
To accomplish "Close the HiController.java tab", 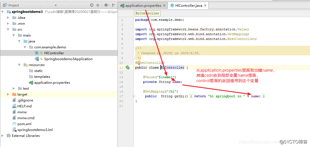I will tap(205, 6).
